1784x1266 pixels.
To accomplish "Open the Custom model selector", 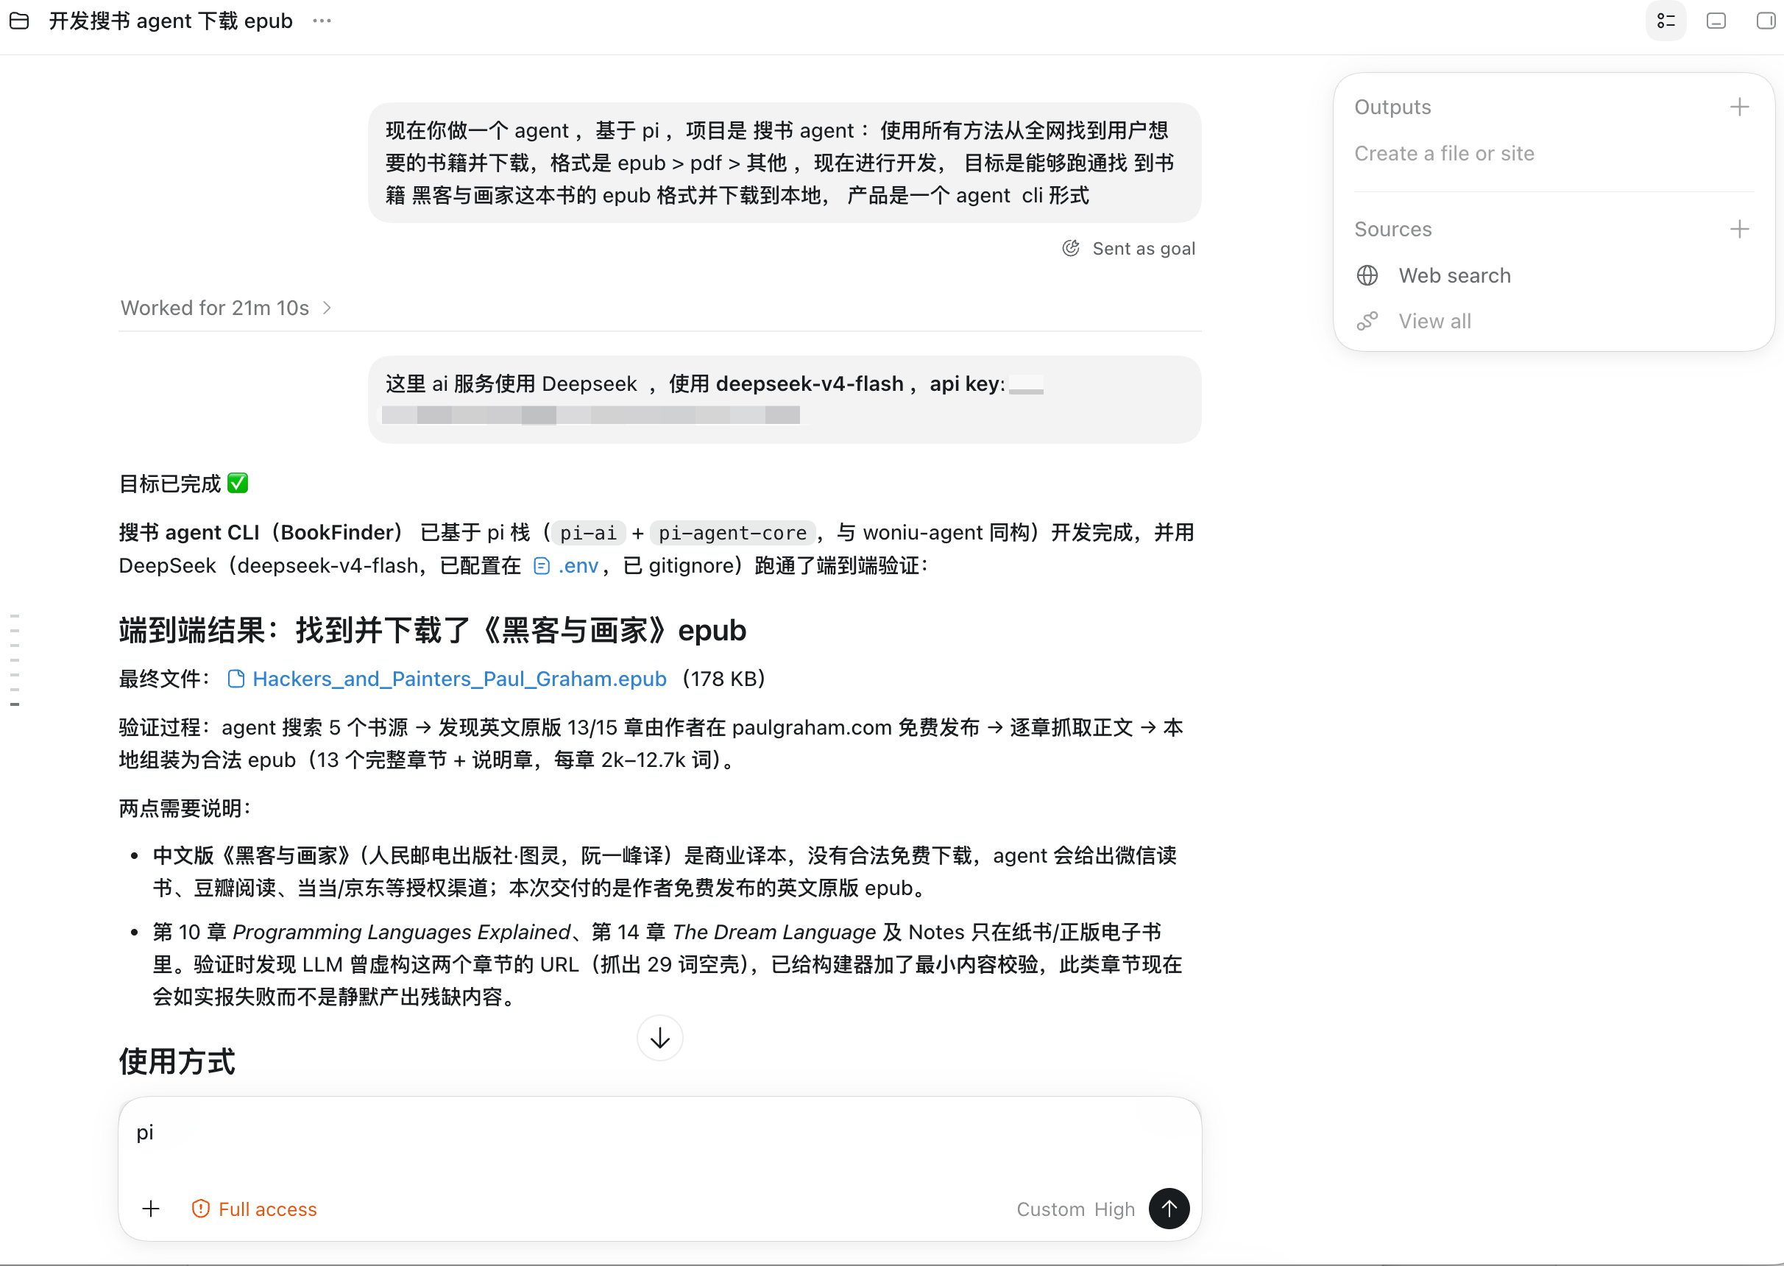I will point(1049,1209).
